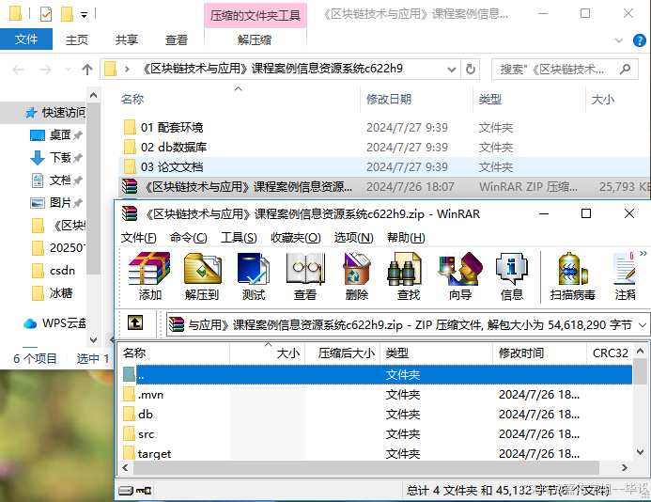Click the Explorer forward arrow
Image resolution: width=651 pixels, height=502 pixels.
(46, 69)
